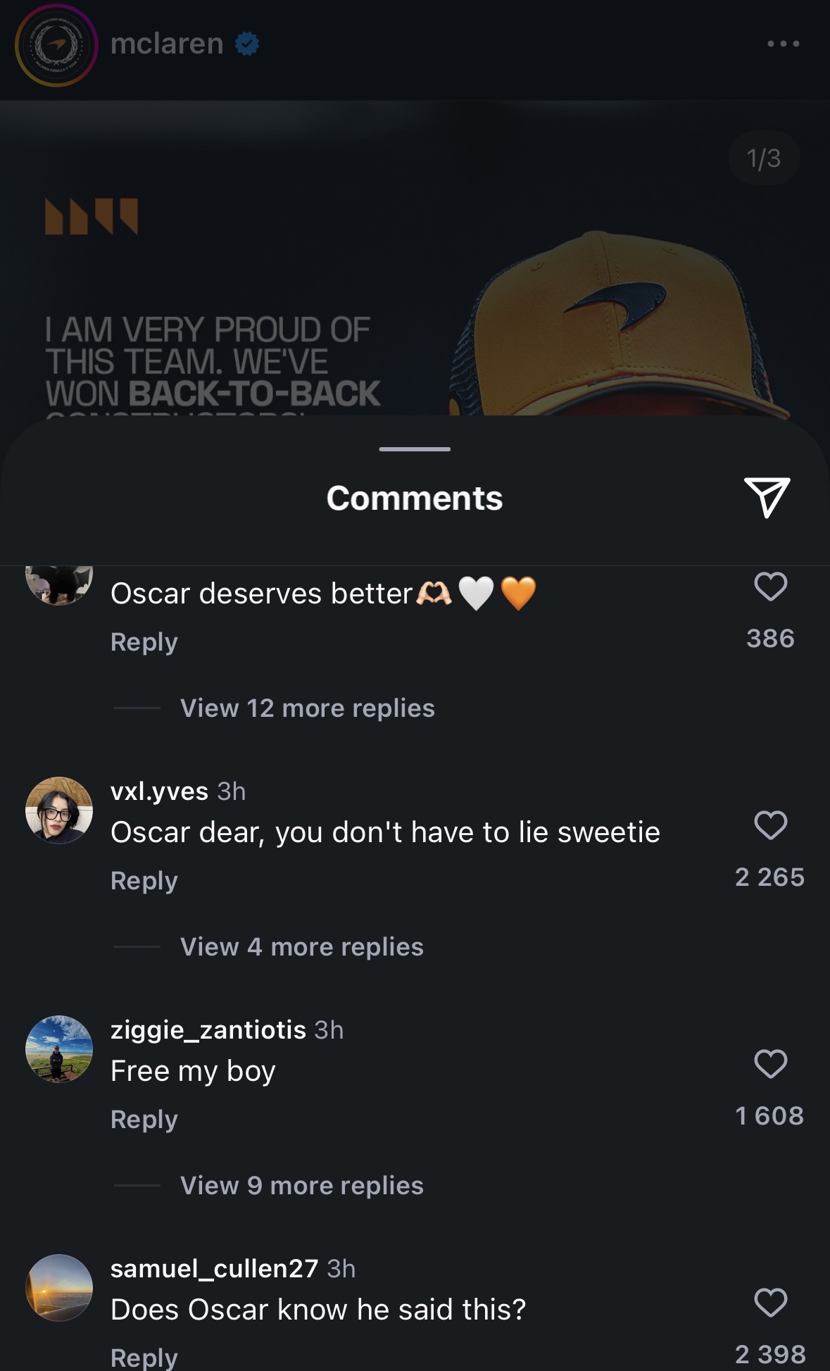Reply to the "Free my boy" comment
This screenshot has width=830, height=1371.
(144, 1120)
